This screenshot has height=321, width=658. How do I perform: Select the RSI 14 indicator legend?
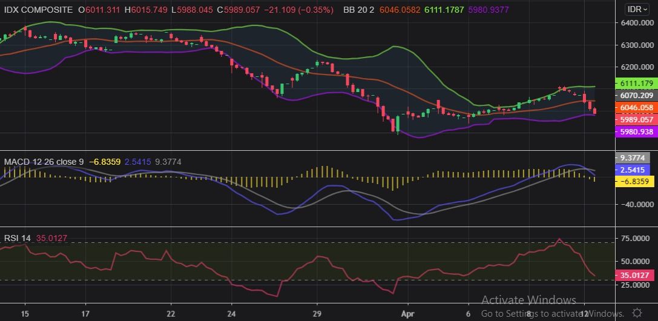[17, 239]
